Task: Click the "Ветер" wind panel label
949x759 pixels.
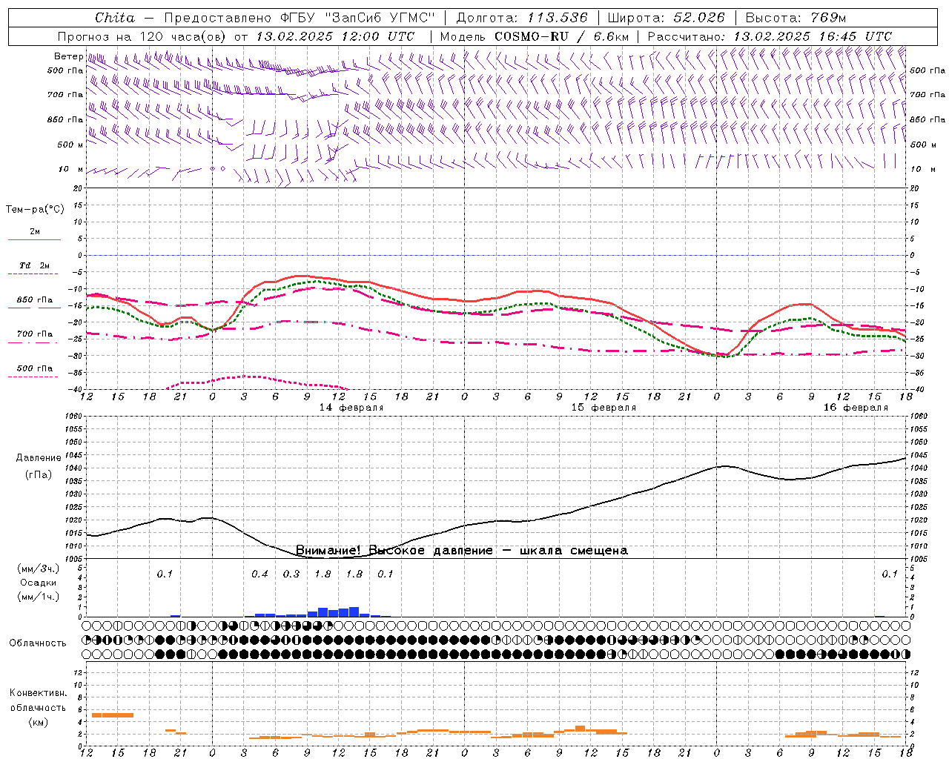Action: tap(68, 56)
